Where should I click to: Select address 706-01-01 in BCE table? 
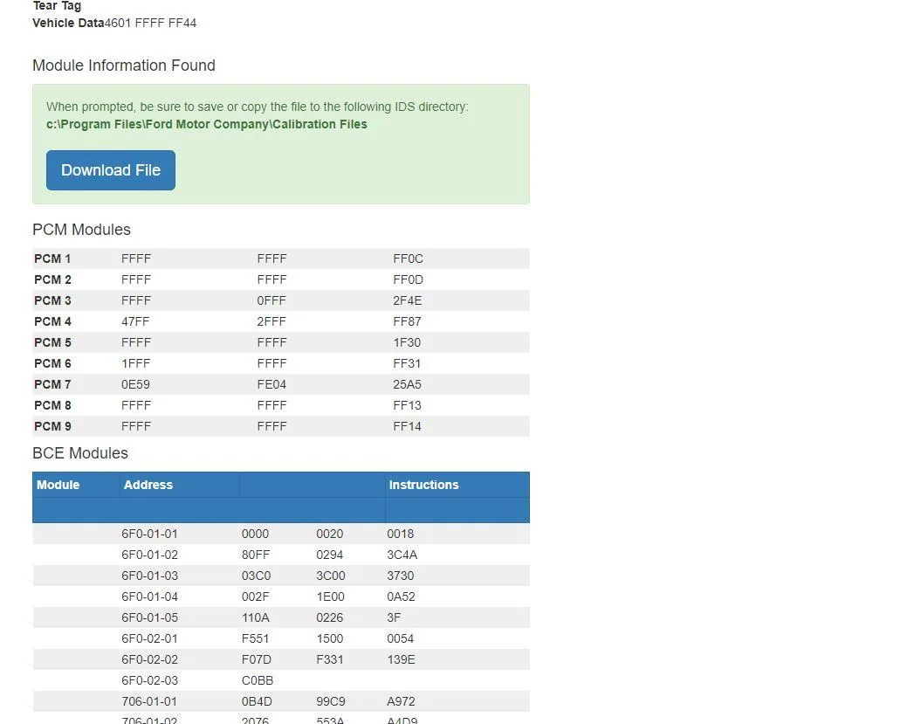click(x=149, y=701)
